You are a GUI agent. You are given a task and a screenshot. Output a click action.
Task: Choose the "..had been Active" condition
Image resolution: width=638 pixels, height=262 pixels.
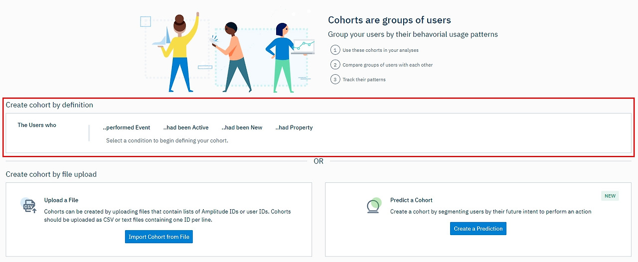(186, 128)
